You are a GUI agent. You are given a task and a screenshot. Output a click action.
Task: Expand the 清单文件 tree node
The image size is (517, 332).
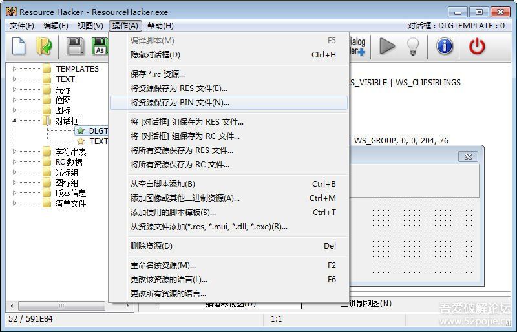point(14,203)
